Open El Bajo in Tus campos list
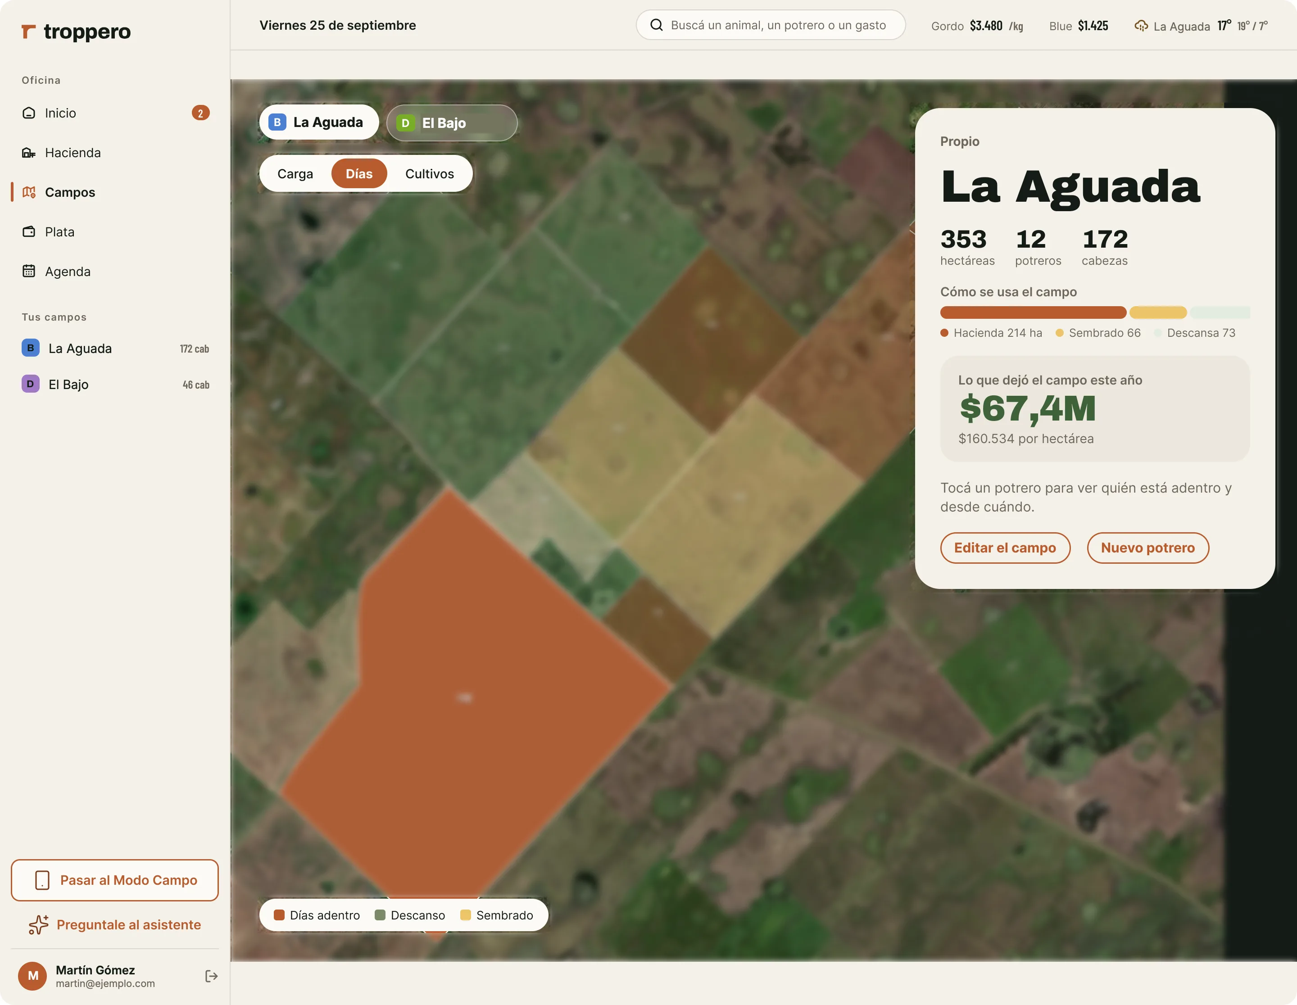Viewport: 1297px width, 1005px height. [115, 384]
